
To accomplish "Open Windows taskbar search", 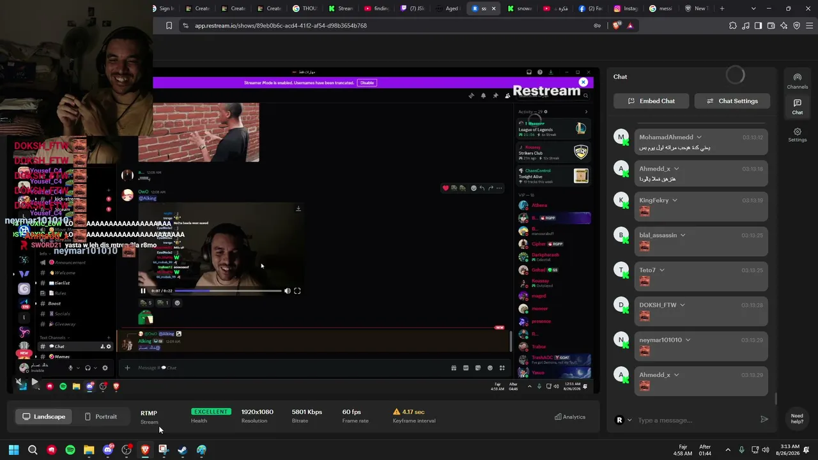I will coord(33,450).
